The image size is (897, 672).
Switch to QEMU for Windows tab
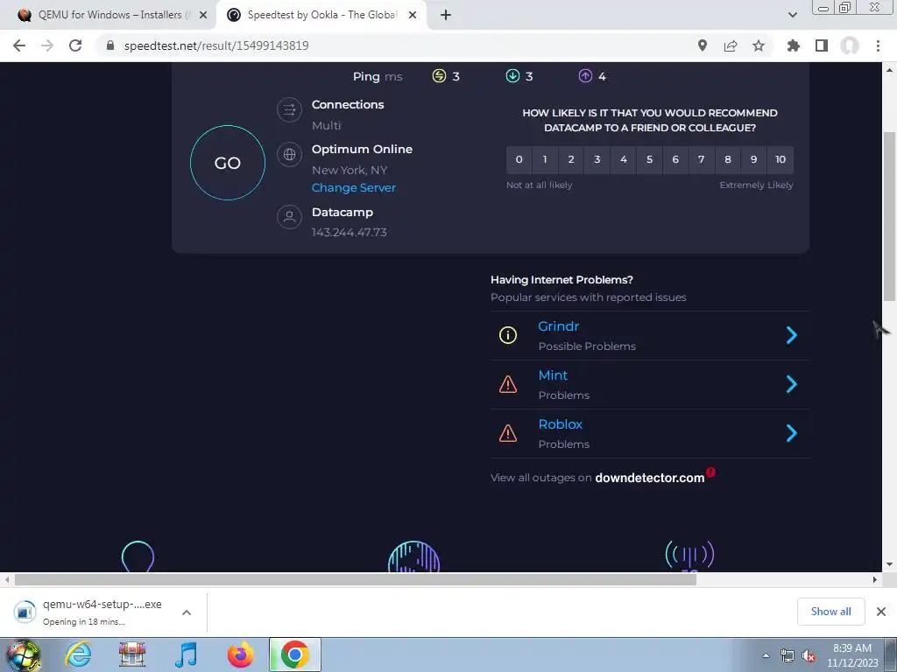[109, 15]
